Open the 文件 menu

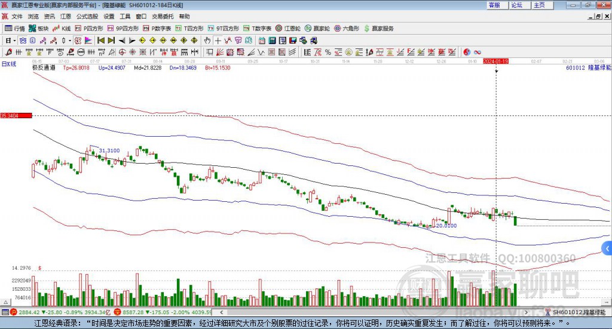pos(17,16)
